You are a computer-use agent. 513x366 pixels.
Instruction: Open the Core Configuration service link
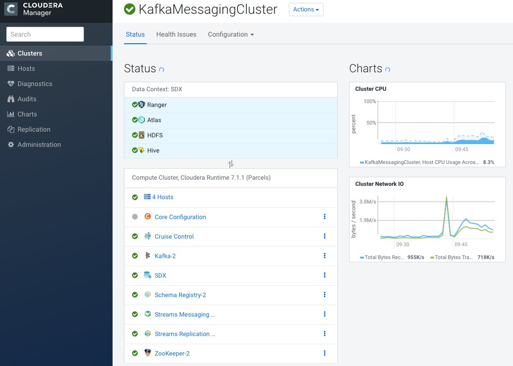click(x=180, y=217)
